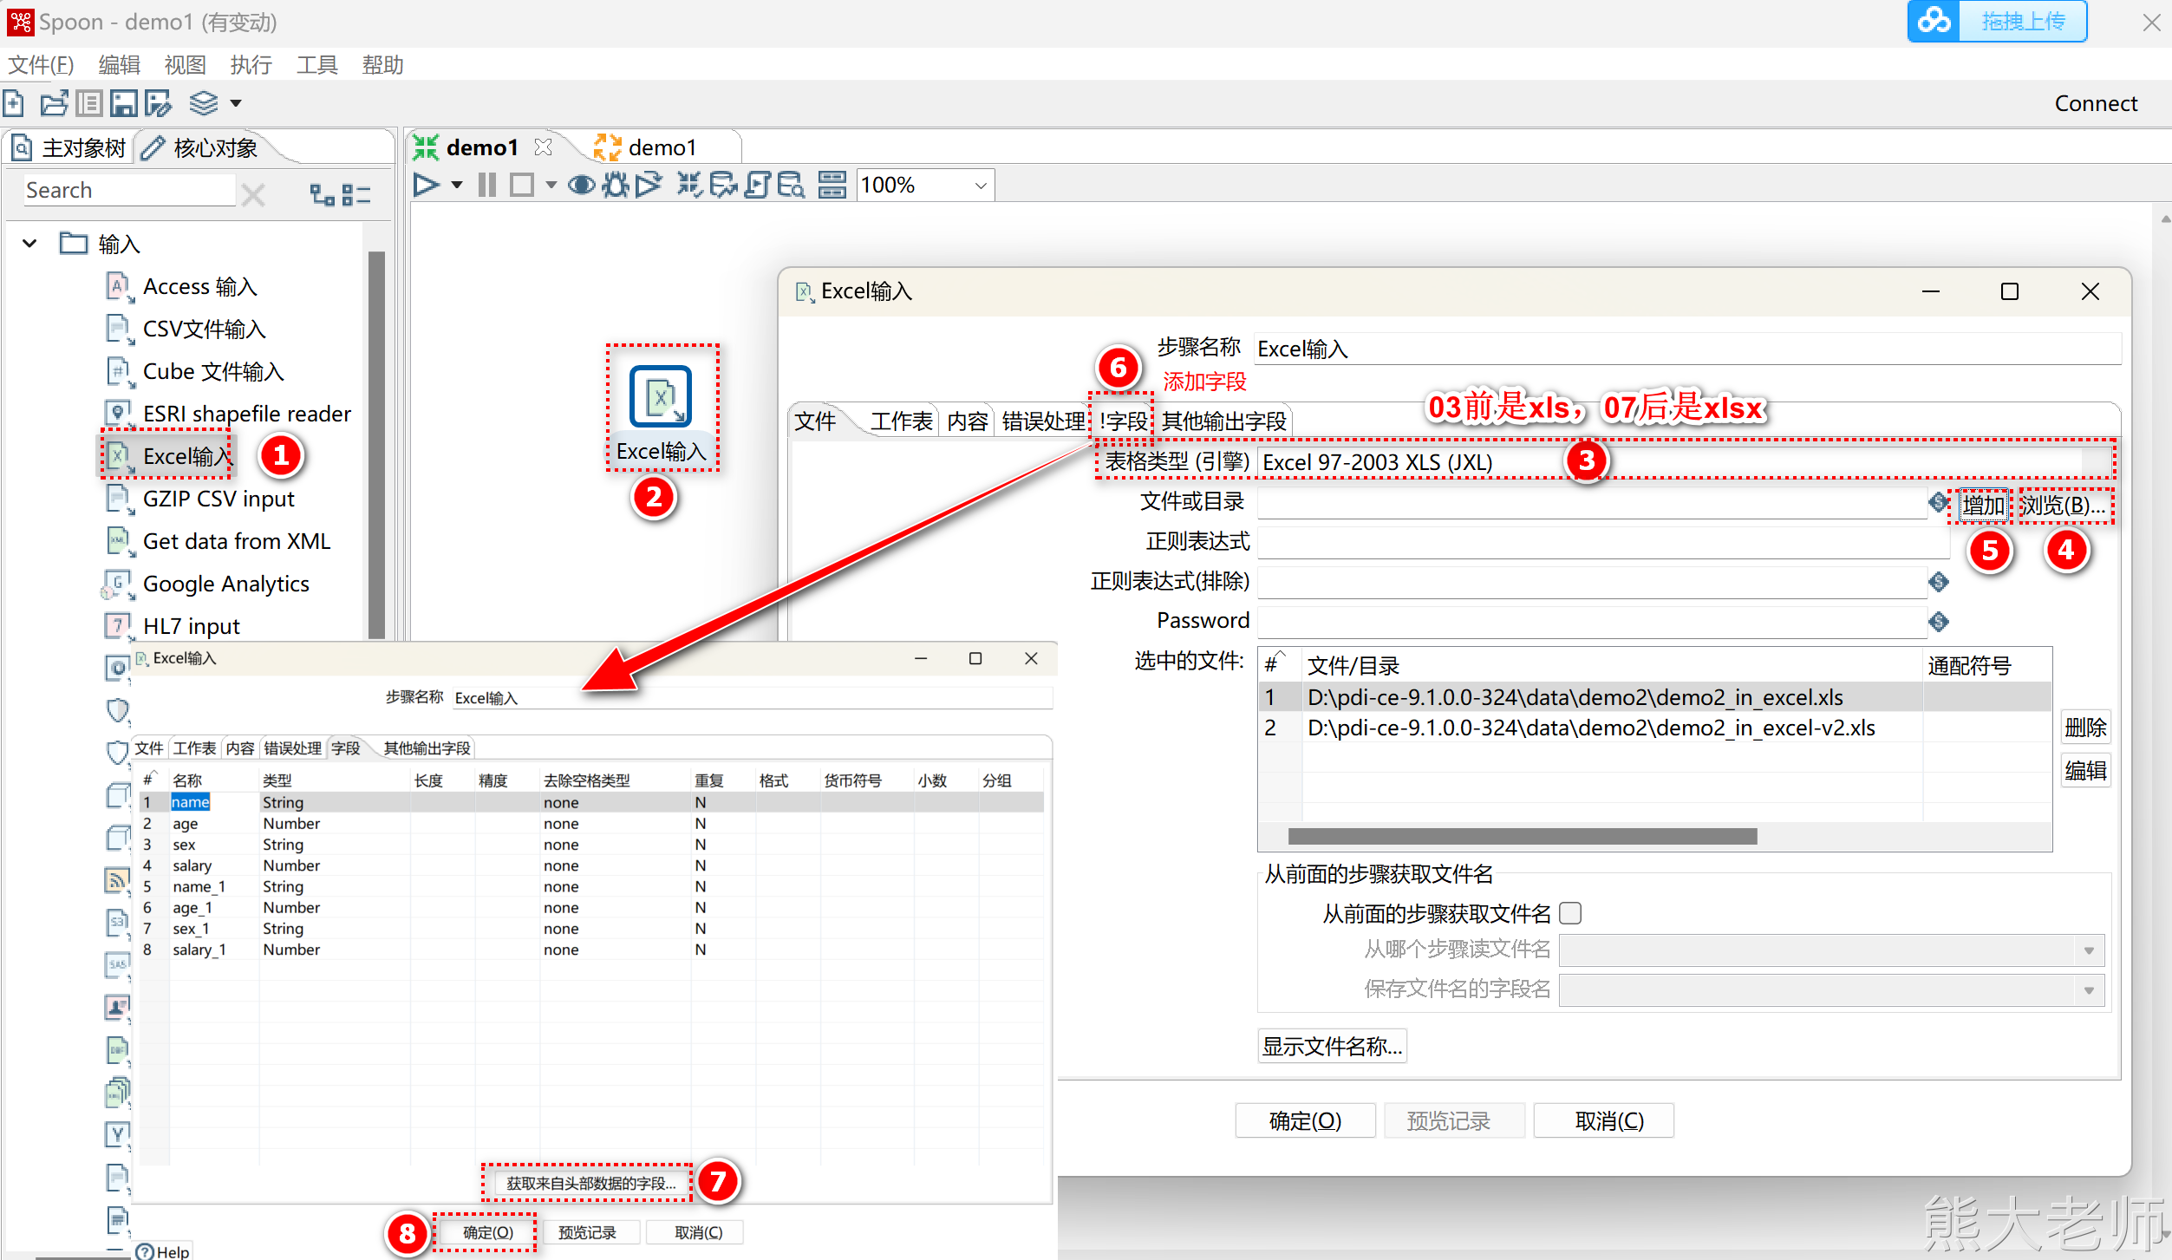Screen dimensions: 2172x1260
Task: Click 获取来自头部数据的字段 button
Action: pyautogui.click(x=590, y=1183)
